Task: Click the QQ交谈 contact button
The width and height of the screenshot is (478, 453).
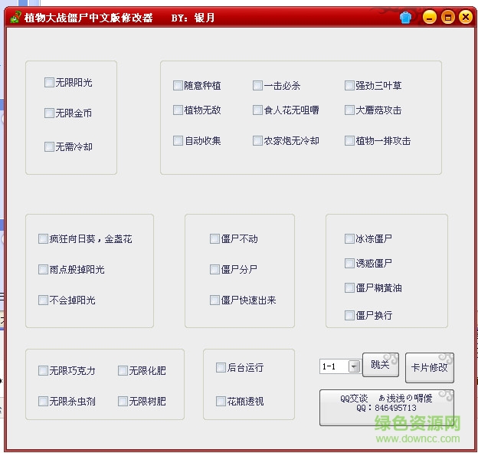Action: [x=387, y=407]
